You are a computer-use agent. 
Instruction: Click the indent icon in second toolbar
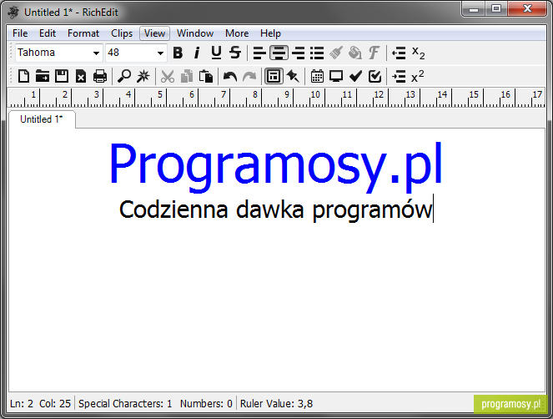pyautogui.click(x=399, y=76)
